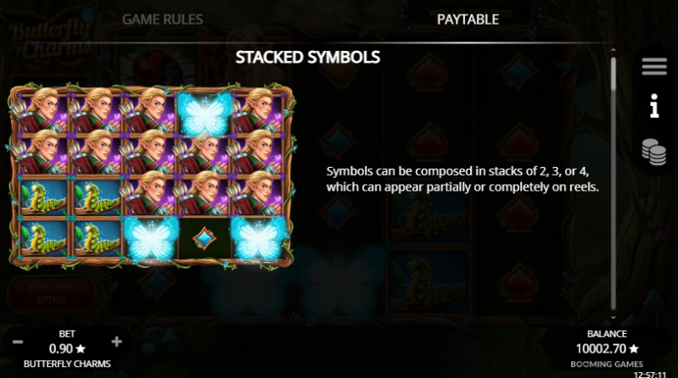Click the top-left elf archer symbol

tap(43, 112)
